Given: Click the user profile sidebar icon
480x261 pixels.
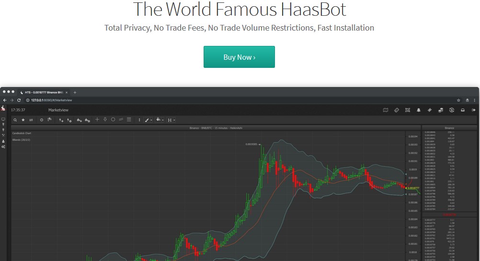Looking at the screenshot, I should 3,141.
